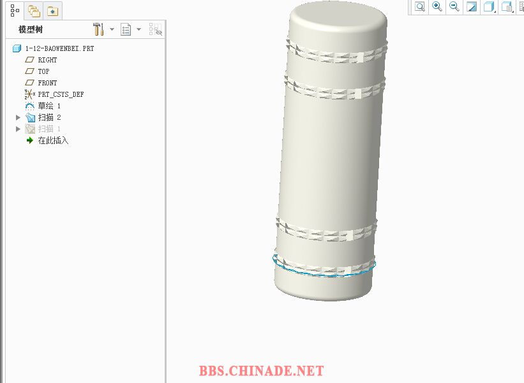Expand the show list dropdown arrow
This screenshot has width=524, height=383.
click(x=138, y=29)
